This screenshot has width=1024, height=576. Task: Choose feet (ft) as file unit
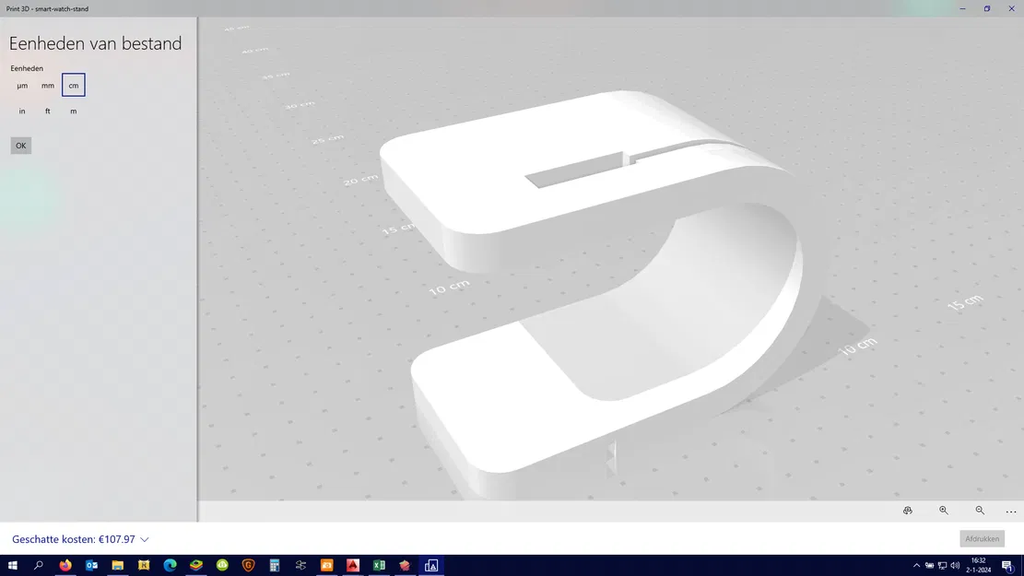[48, 111]
